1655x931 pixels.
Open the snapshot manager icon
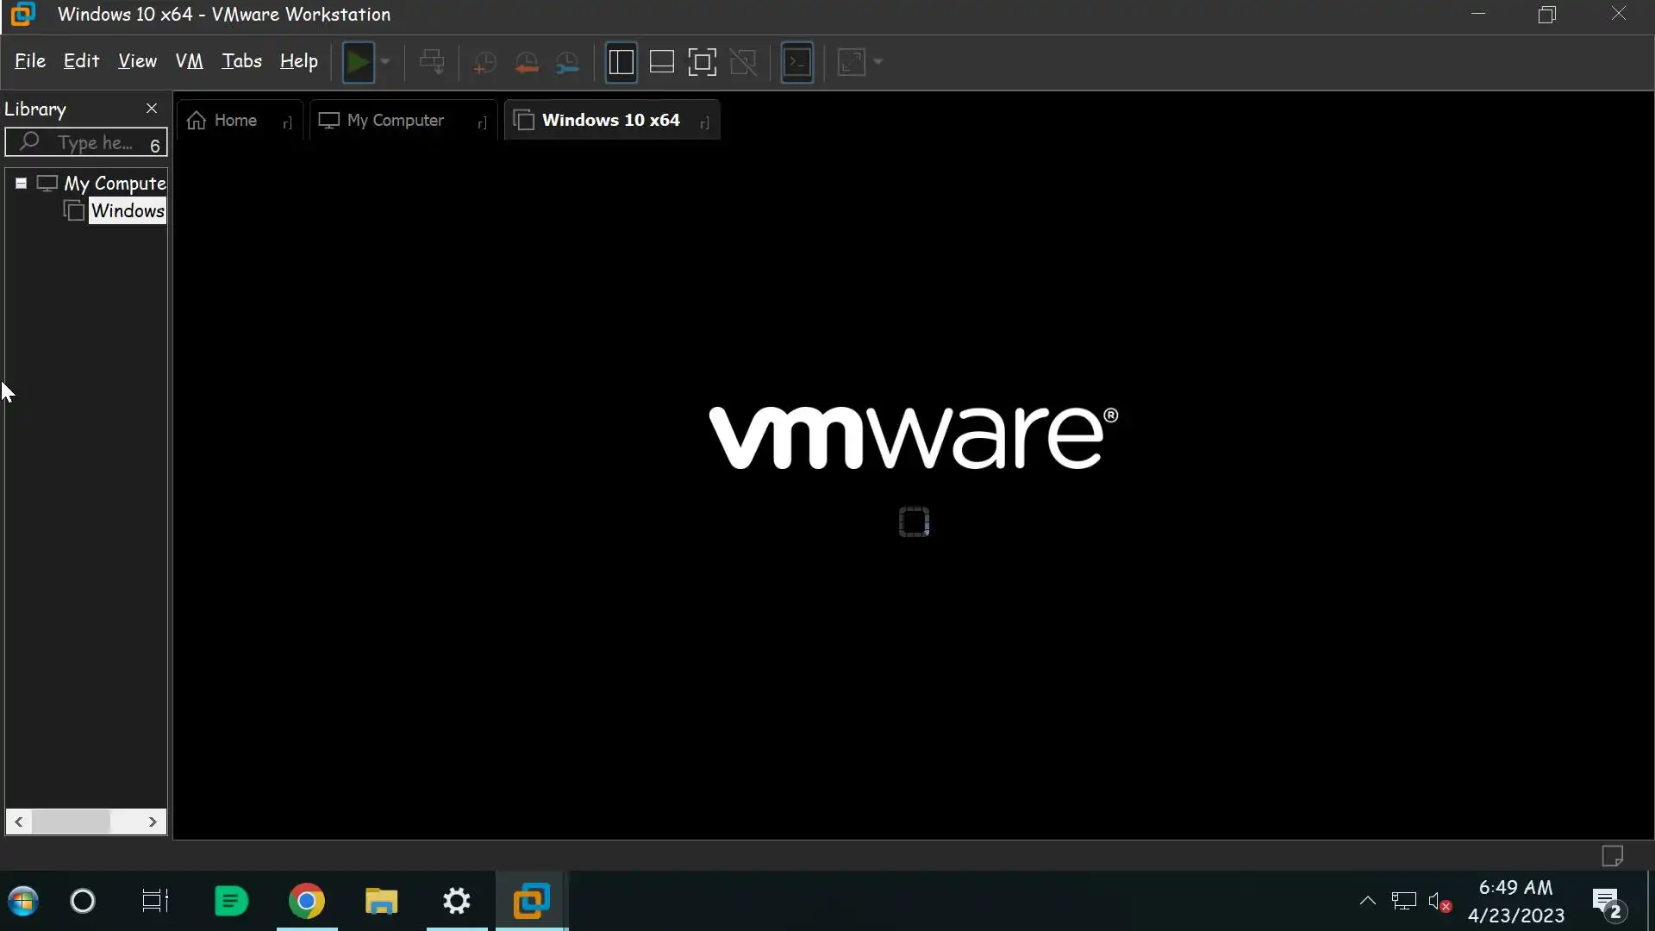tap(567, 62)
